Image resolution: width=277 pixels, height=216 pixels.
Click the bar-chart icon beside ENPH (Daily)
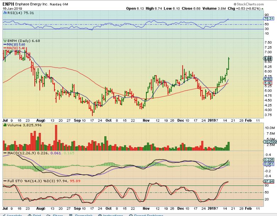pos(5,41)
